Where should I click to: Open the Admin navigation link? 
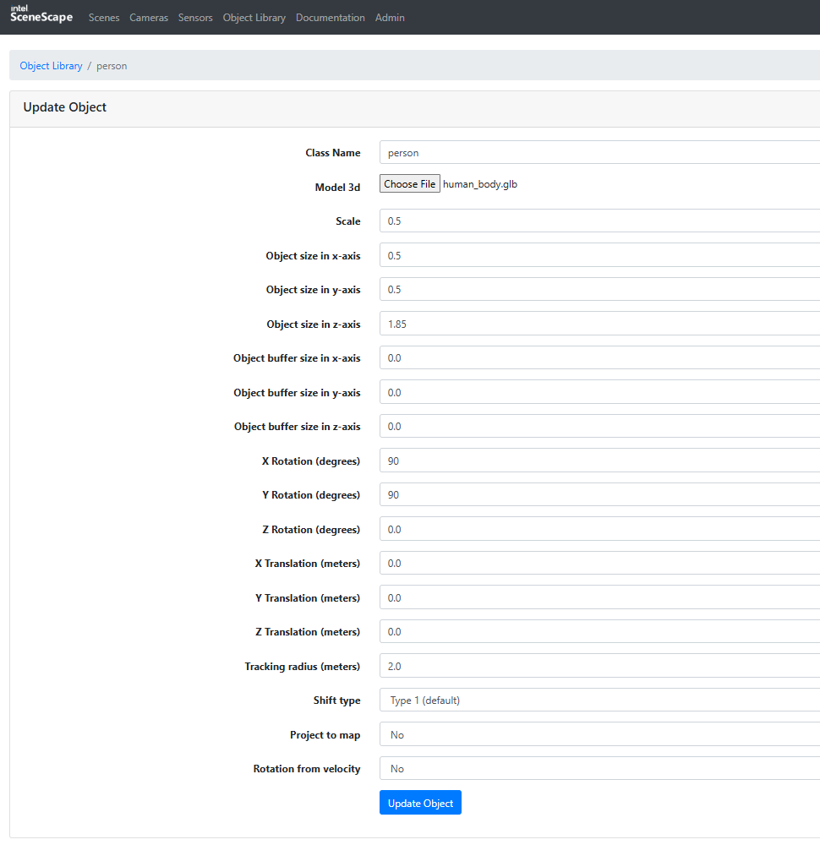tap(390, 18)
